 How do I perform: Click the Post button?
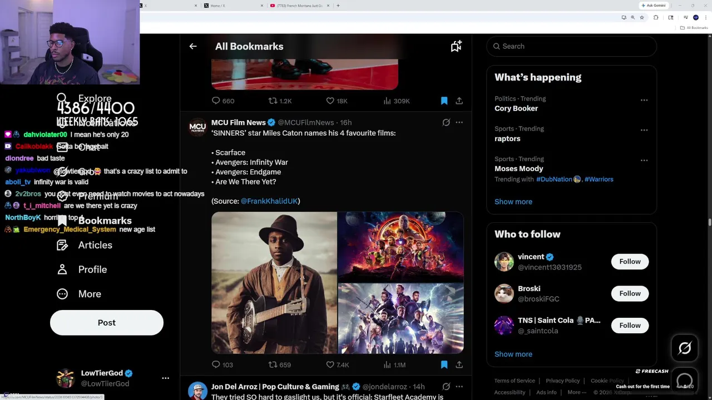coord(107,323)
